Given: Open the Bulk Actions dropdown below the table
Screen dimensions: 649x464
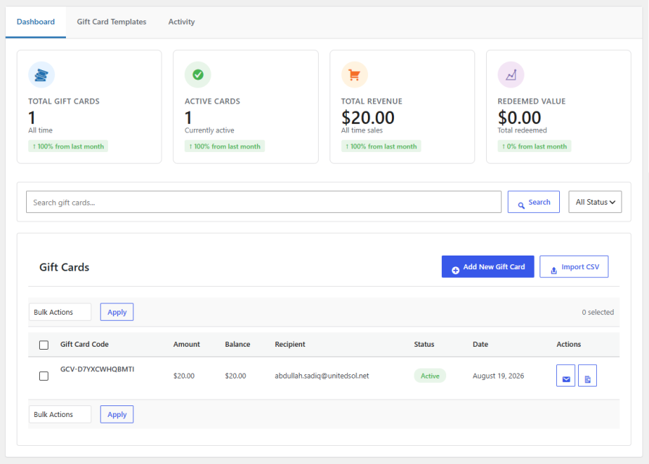Looking at the screenshot, I should pos(60,414).
